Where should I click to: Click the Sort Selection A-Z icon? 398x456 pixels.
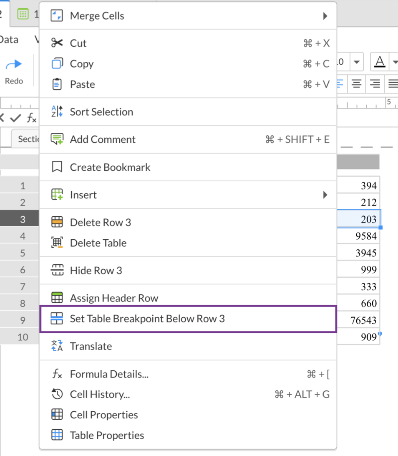tap(57, 111)
